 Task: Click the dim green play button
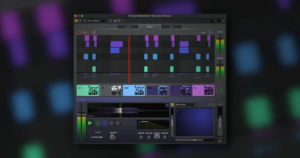(x=98, y=123)
